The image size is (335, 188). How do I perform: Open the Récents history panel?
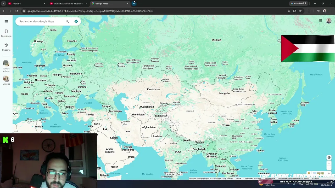point(6,47)
